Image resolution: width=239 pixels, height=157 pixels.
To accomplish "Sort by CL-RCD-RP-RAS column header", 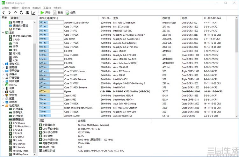I will click(x=215, y=18).
